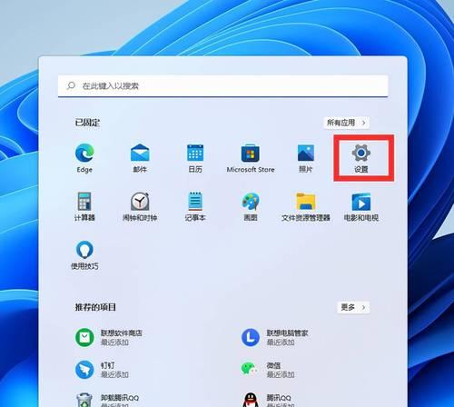This screenshot has width=454, height=407.
Task: Open the 日历 calendar app
Action: (x=195, y=158)
